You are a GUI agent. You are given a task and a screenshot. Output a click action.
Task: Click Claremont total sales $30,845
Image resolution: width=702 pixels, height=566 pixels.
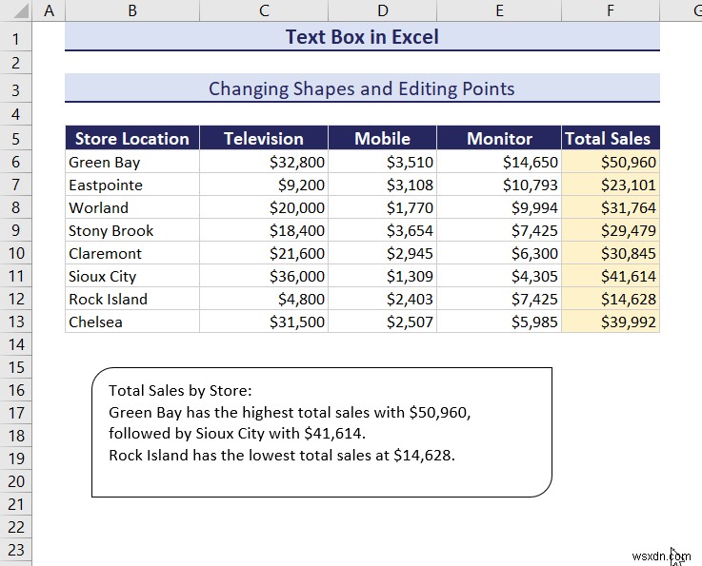coord(611,253)
